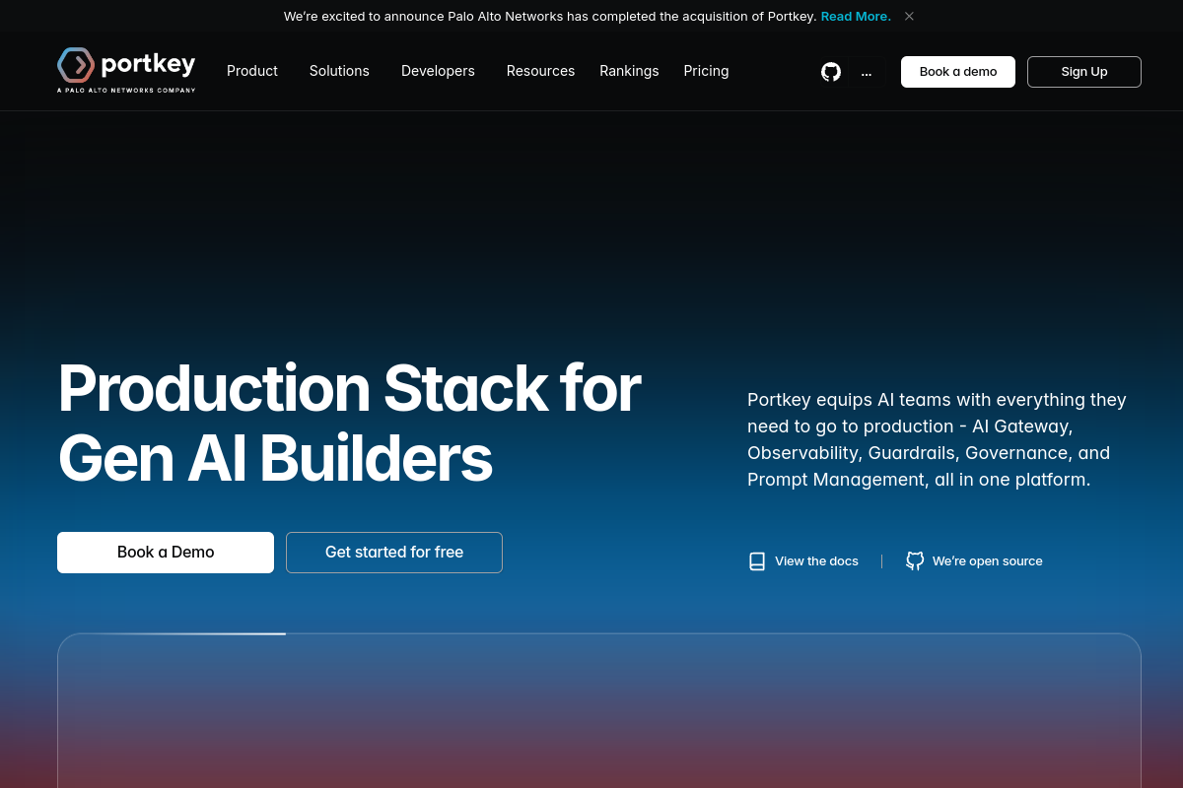1183x788 pixels.
Task: Open the GitHub icon in navigation bar
Action: (831, 72)
